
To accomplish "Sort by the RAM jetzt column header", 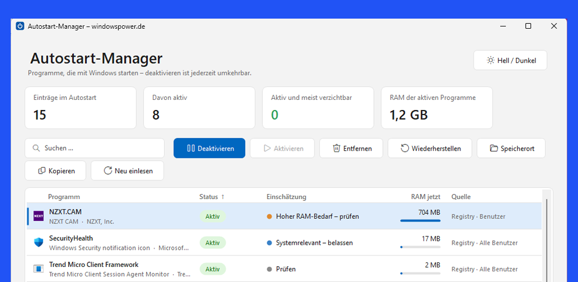I will tap(425, 197).
